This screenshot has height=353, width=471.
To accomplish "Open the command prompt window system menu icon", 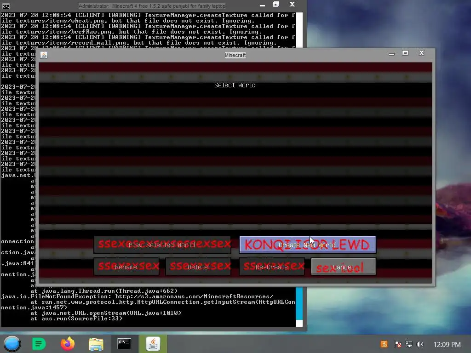I will [x=6, y=6].
